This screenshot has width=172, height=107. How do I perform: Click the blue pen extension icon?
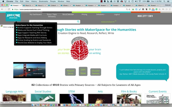pos(140,9)
